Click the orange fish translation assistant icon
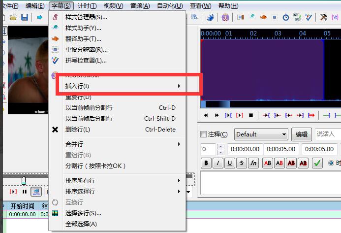This screenshot has height=233, width=341. click(x=263, y=17)
